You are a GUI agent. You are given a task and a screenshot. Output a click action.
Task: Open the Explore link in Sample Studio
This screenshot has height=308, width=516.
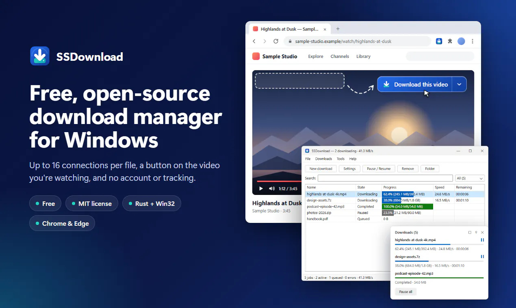coord(316,56)
